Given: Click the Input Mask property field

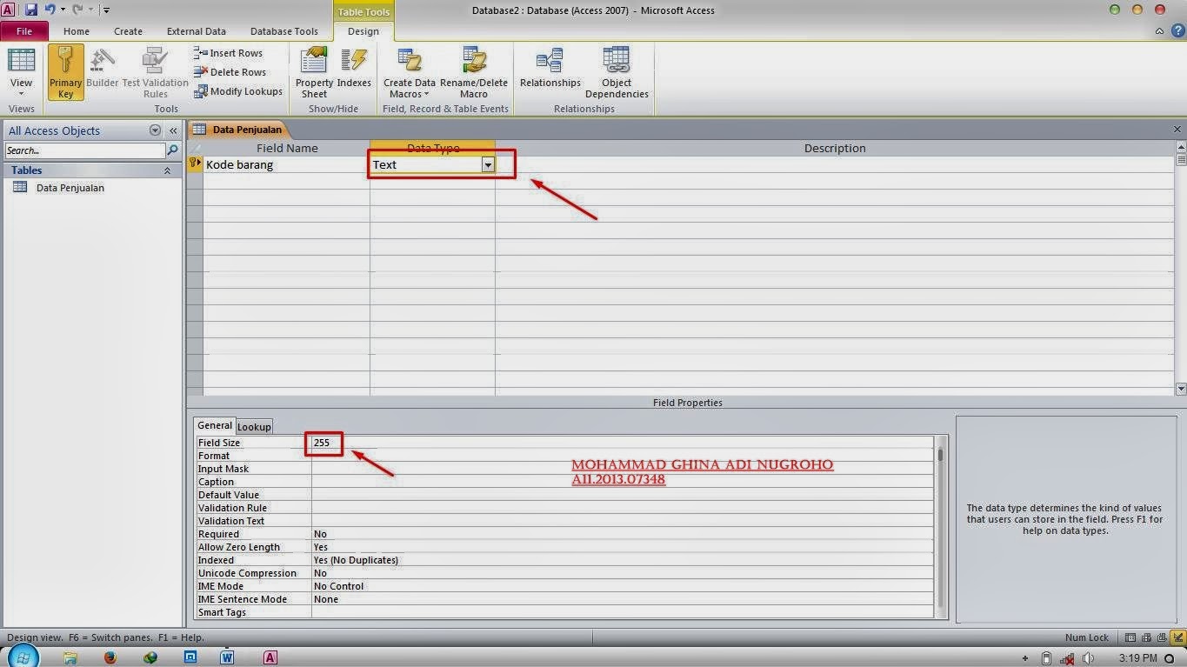Looking at the screenshot, I should [x=624, y=469].
